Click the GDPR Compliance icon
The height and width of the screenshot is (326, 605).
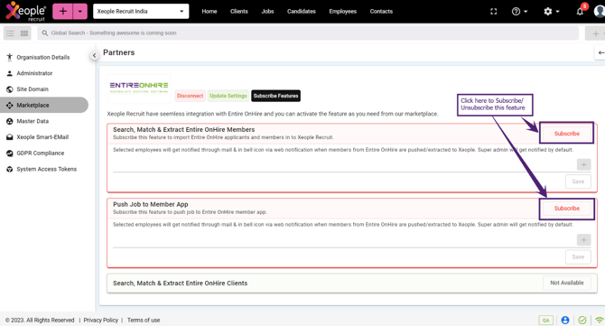coord(10,154)
